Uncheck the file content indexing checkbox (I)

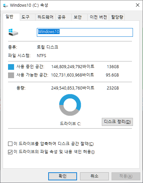coord(10,152)
